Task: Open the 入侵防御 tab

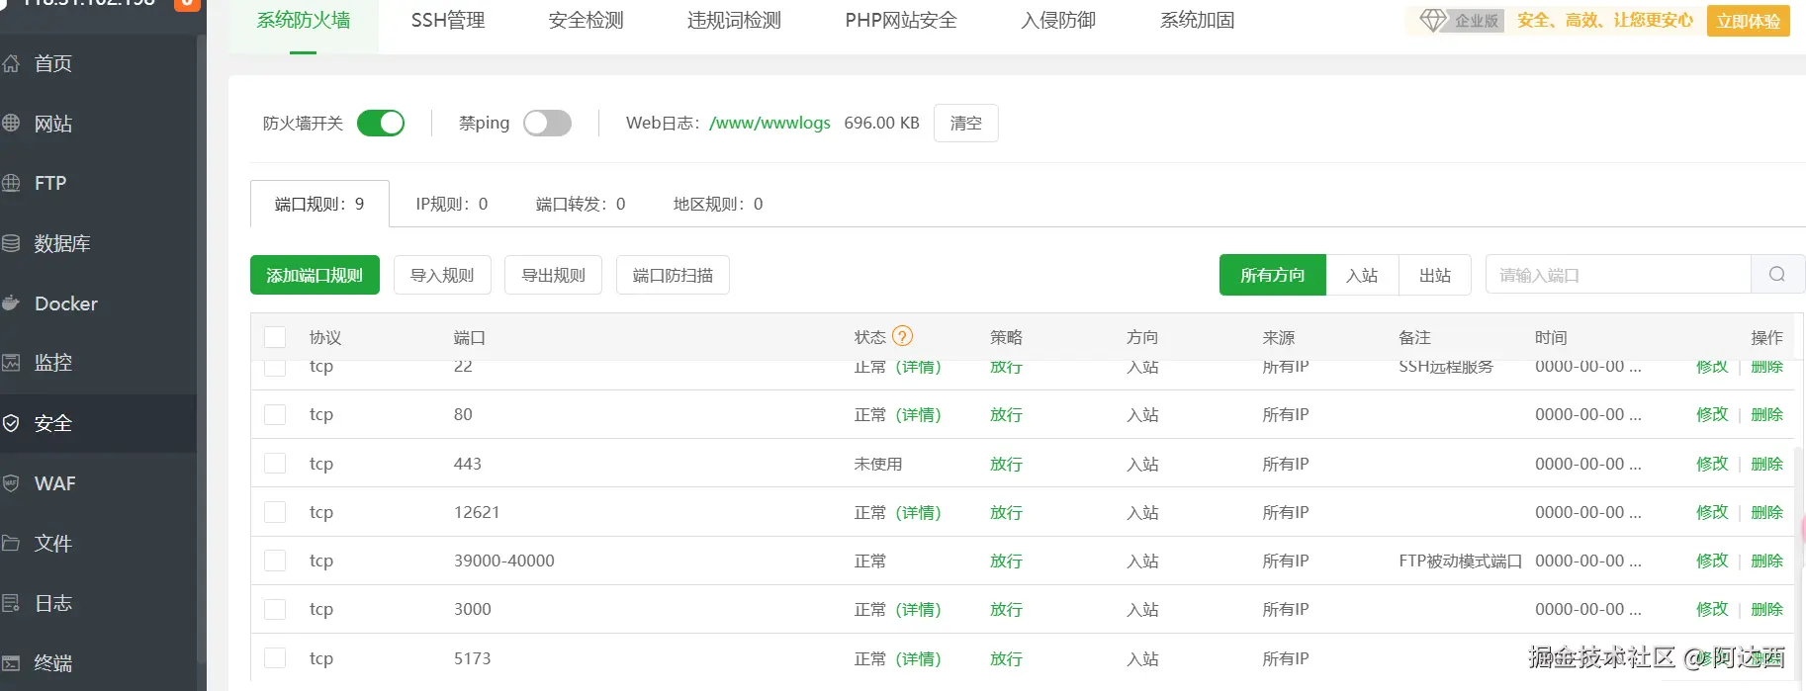Action: [1058, 20]
